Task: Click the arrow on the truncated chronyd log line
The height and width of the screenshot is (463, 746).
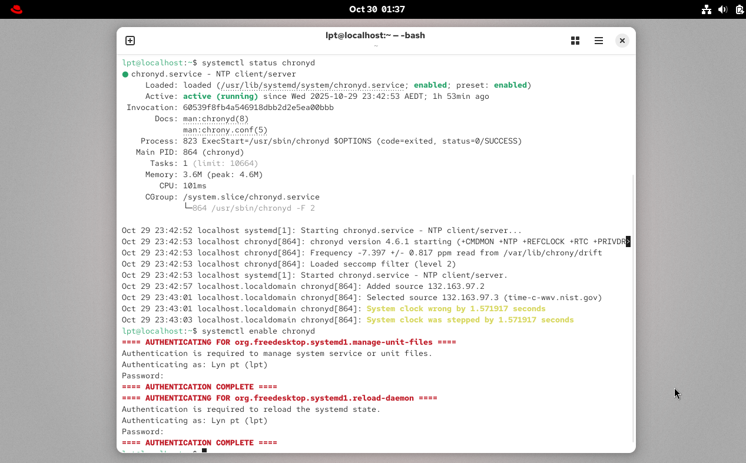Action: pos(628,241)
